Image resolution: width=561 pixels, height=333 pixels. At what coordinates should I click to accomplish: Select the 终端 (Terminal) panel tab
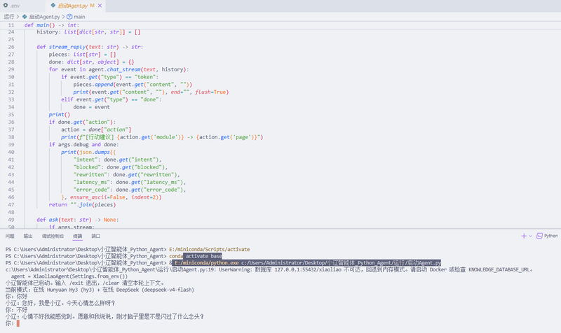[78, 236]
